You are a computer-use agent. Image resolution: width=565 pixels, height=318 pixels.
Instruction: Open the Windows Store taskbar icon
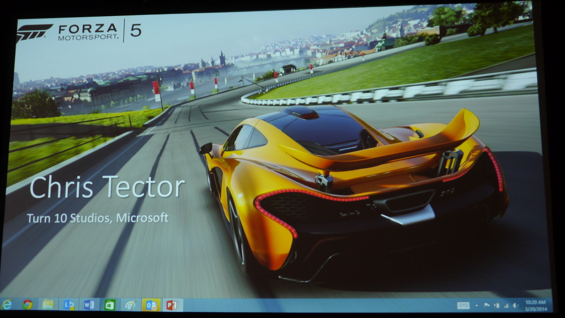[x=110, y=305]
